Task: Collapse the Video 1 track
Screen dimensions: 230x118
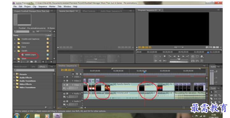Action: point(73,85)
